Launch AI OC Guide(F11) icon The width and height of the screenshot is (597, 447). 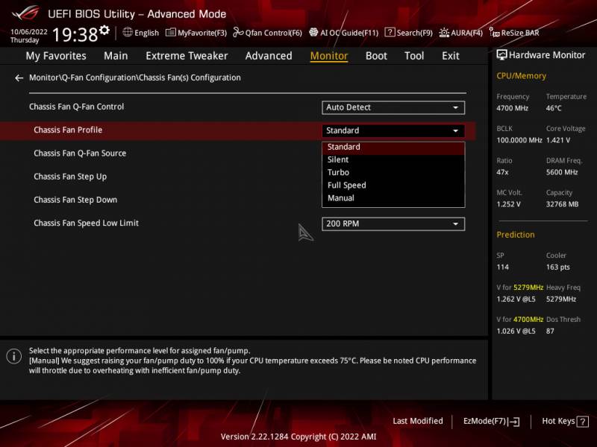tap(313, 33)
